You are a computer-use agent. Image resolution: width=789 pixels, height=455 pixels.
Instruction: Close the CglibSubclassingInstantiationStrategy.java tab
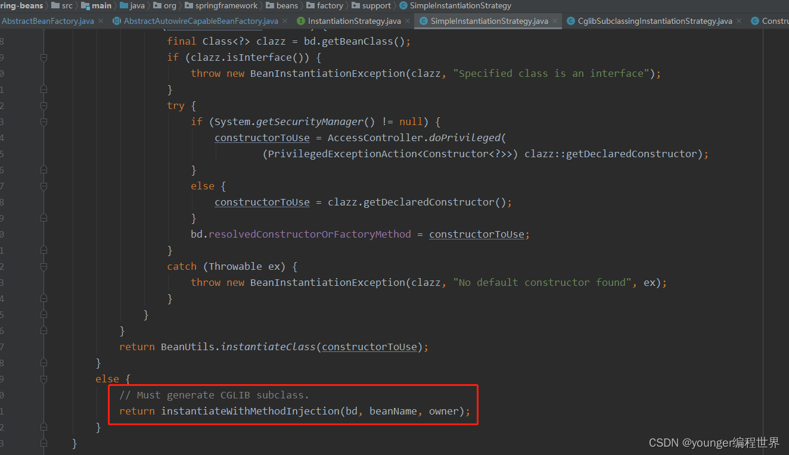pyautogui.click(x=738, y=21)
